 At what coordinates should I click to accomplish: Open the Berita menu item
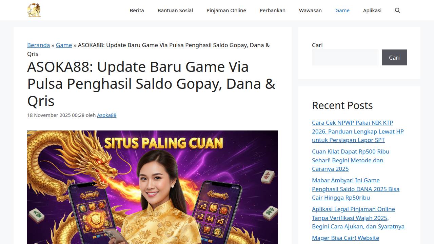pos(137,10)
